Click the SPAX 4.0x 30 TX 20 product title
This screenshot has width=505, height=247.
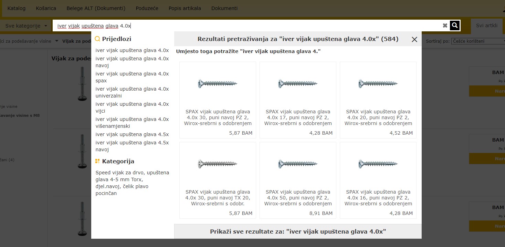click(x=218, y=198)
